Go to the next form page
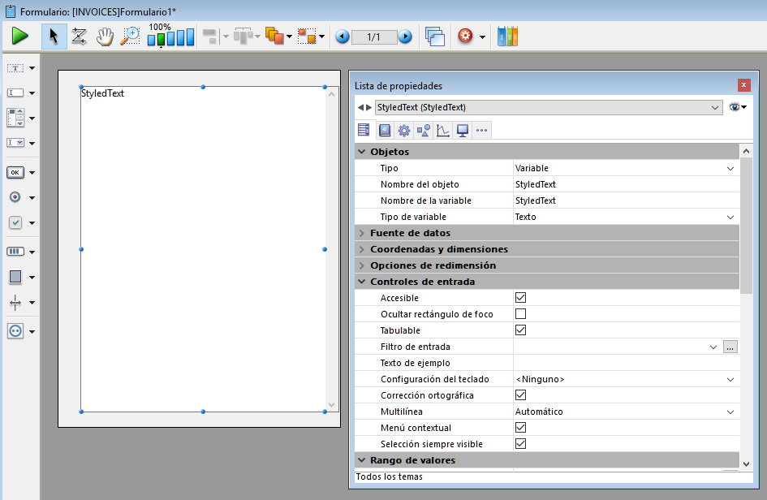 click(405, 37)
